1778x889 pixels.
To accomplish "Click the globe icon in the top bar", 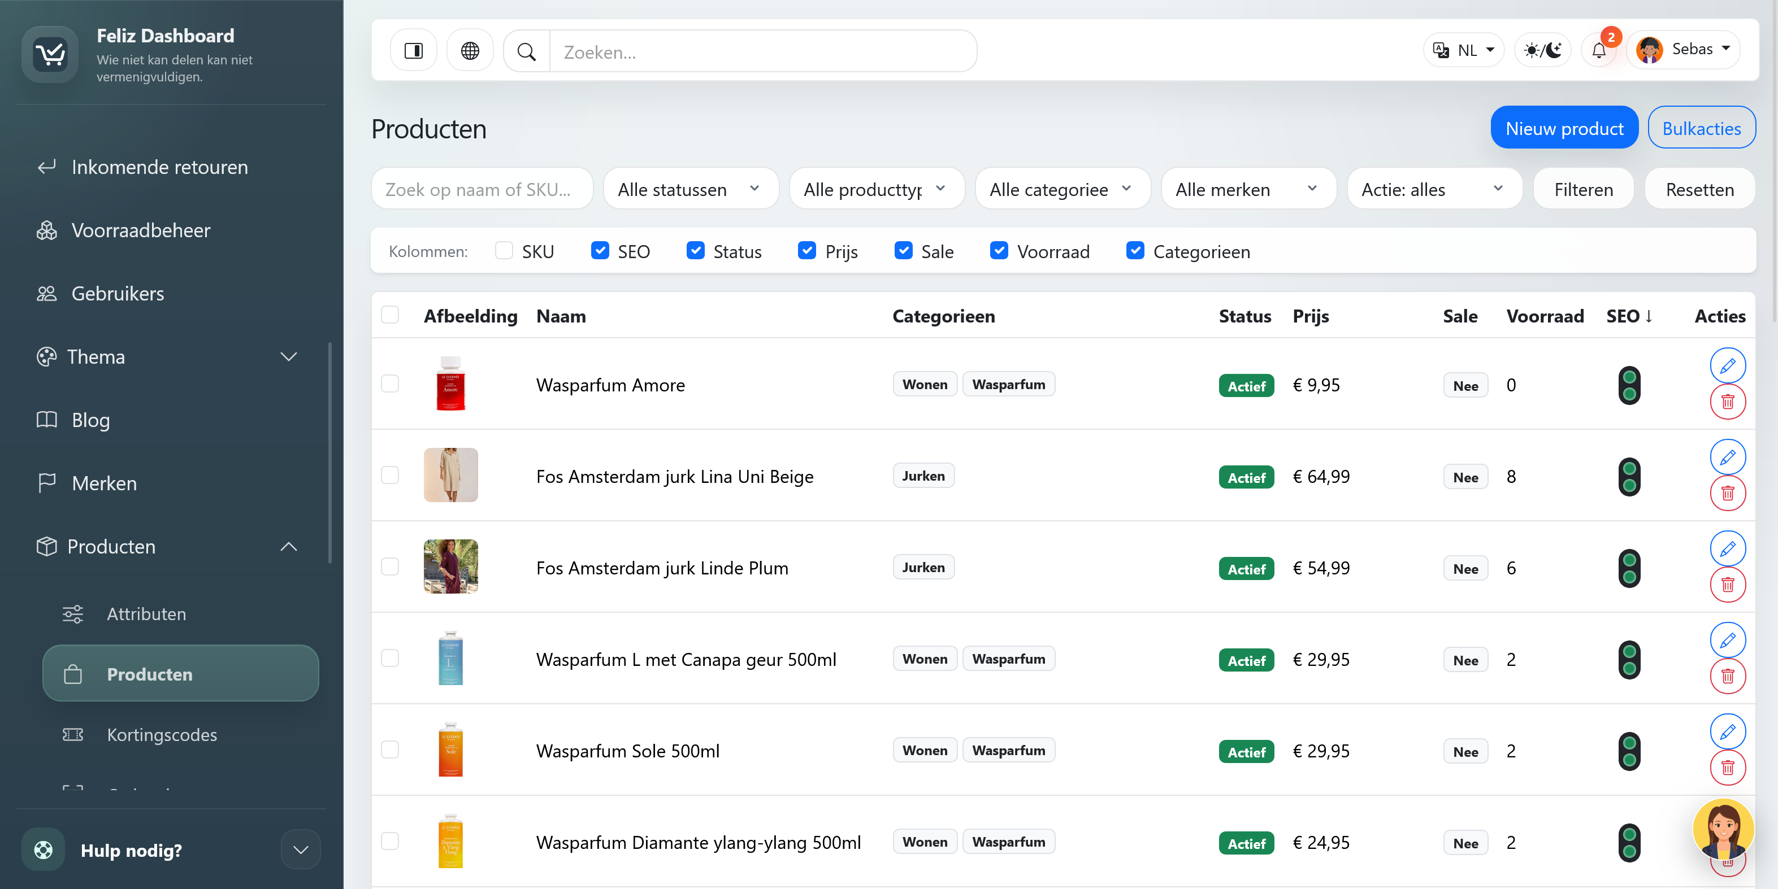I will point(470,51).
